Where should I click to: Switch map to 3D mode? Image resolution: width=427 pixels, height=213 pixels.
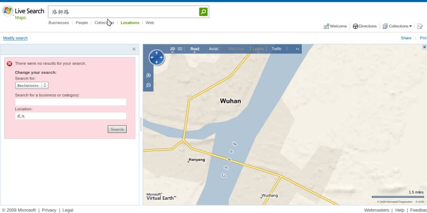pos(180,49)
